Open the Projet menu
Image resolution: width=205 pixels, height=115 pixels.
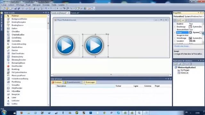point(28,5)
